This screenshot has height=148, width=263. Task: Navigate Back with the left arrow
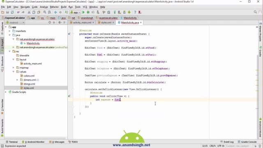[55, 12]
